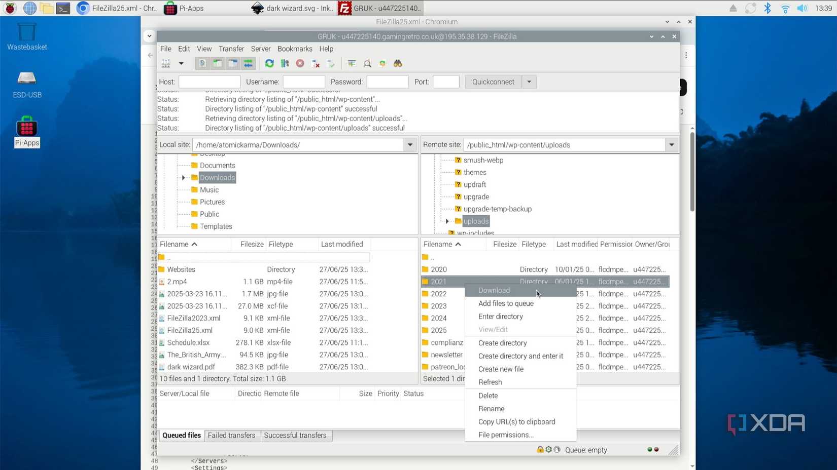Click the process queue toggle icon
Screen dimensions: 837x470
[285, 63]
